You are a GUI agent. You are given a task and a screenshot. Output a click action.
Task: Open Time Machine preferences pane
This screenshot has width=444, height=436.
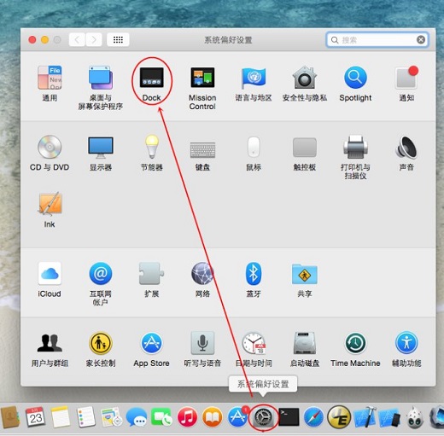click(x=355, y=350)
